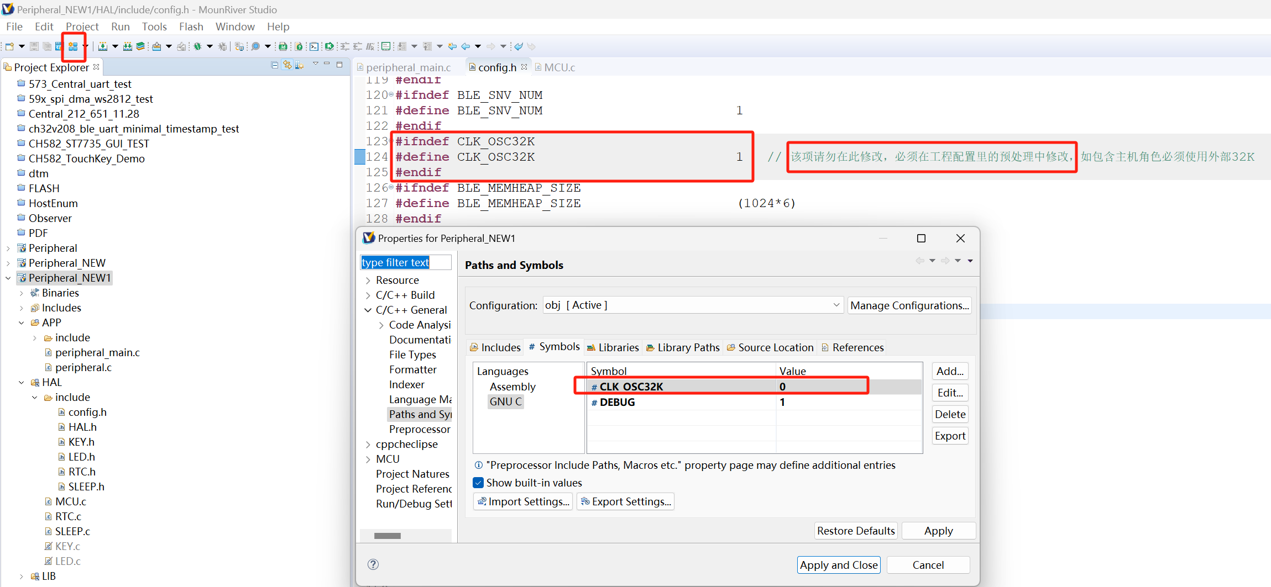The width and height of the screenshot is (1271, 587).
Task: Open the File menu
Action: coord(14,27)
